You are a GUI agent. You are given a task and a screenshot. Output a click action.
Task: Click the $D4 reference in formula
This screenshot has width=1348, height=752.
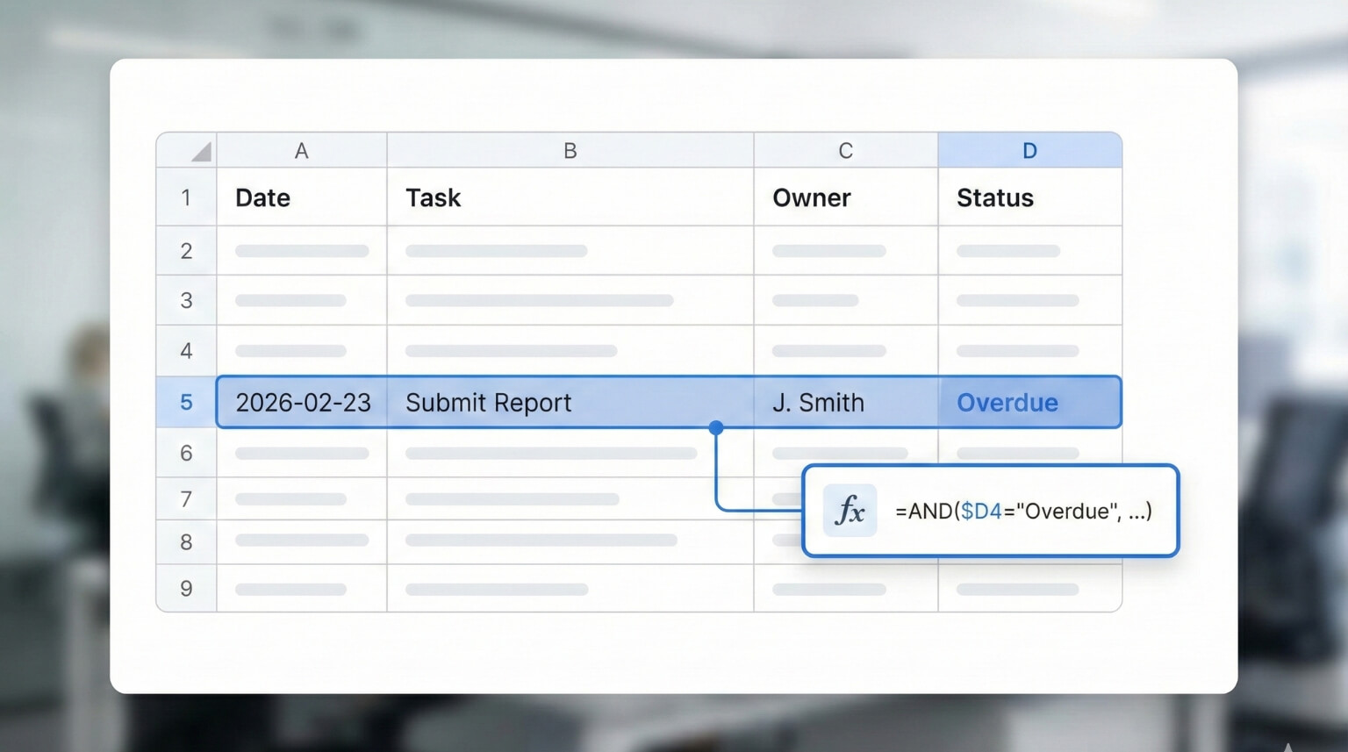[981, 512]
